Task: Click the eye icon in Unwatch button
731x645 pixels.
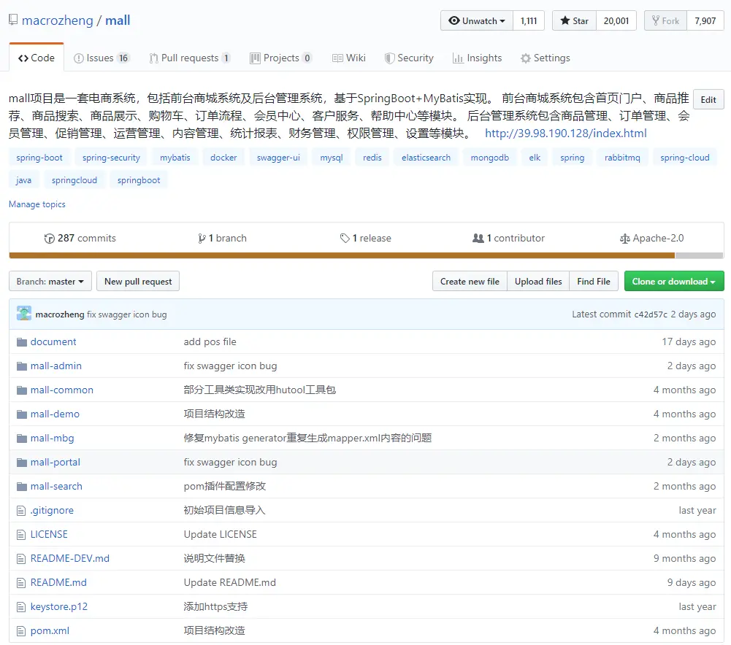Action: pyautogui.click(x=453, y=20)
